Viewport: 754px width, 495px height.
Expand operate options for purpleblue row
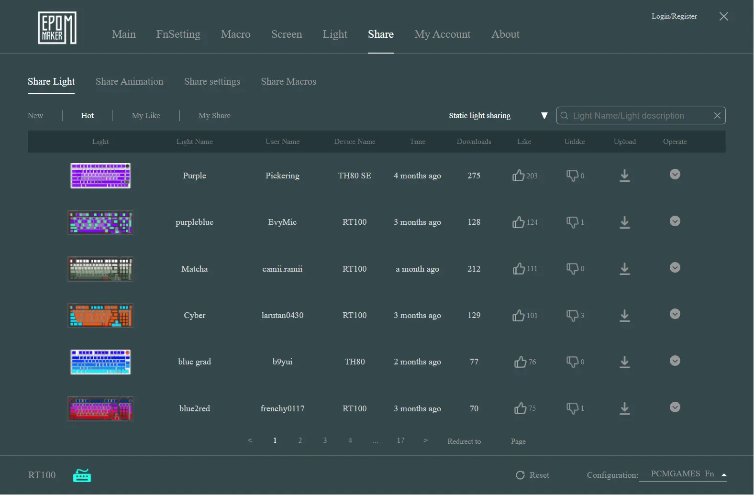click(675, 221)
